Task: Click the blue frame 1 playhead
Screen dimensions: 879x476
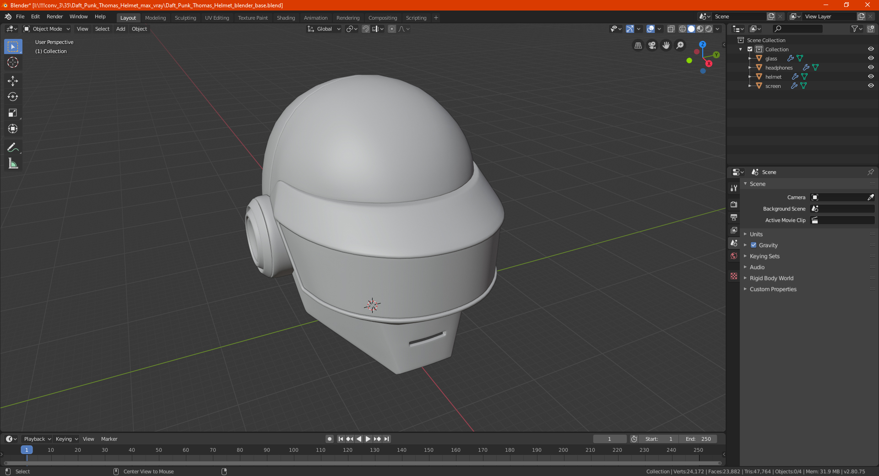Action: pyautogui.click(x=27, y=450)
